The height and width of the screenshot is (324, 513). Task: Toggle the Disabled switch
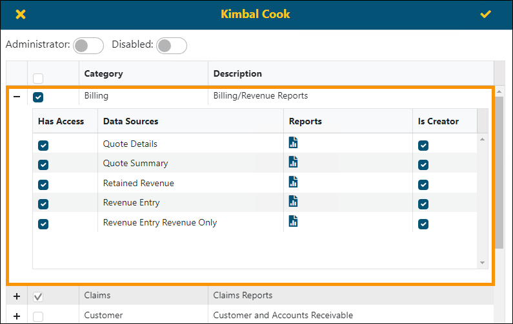tap(172, 45)
